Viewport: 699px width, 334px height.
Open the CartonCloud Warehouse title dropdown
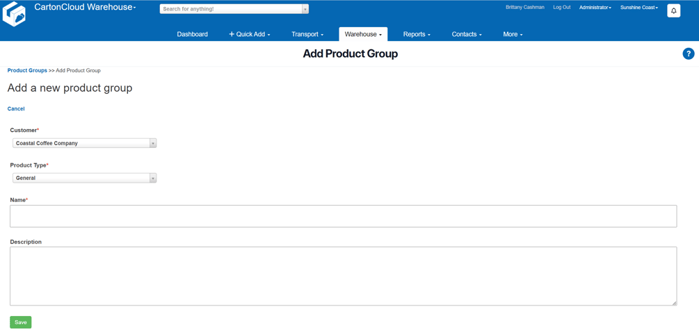pyautogui.click(x=85, y=7)
